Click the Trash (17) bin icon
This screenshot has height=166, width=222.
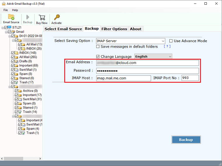click(17, 82)
